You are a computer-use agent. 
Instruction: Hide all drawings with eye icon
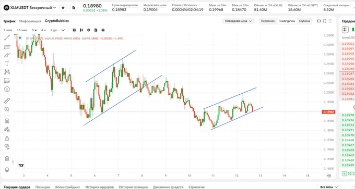coord(7,147)
